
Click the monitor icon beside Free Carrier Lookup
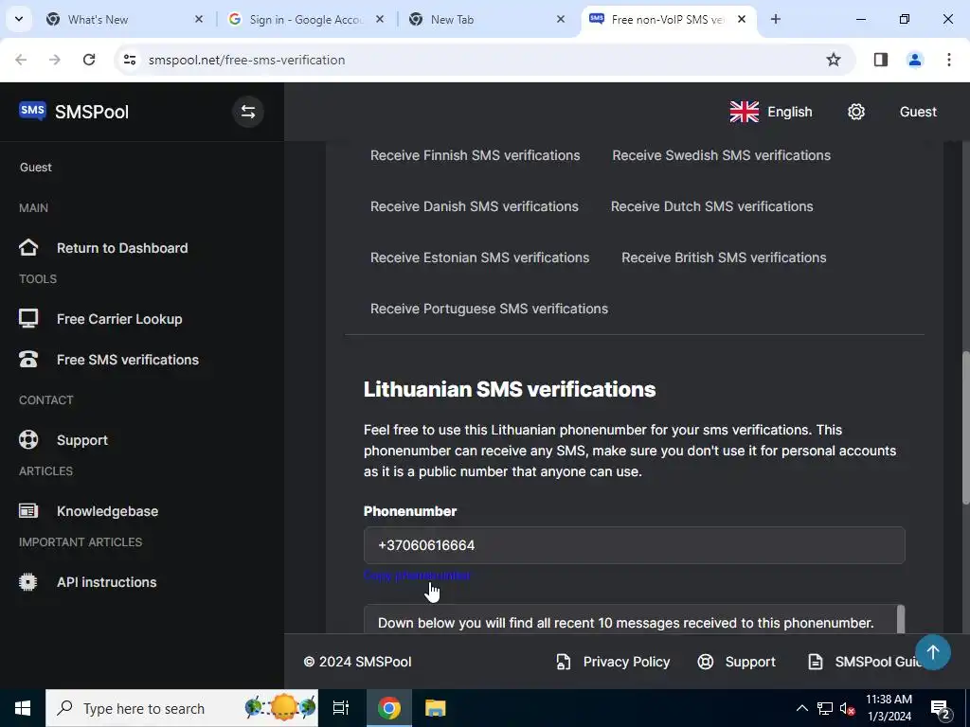[28, 319]
